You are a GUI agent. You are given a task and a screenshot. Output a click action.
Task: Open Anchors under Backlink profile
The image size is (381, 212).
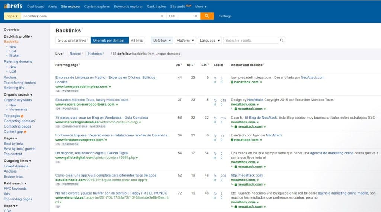[10, 77]
